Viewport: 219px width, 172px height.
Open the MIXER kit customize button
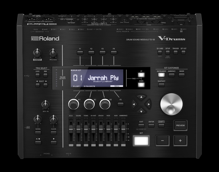[181, 75]
